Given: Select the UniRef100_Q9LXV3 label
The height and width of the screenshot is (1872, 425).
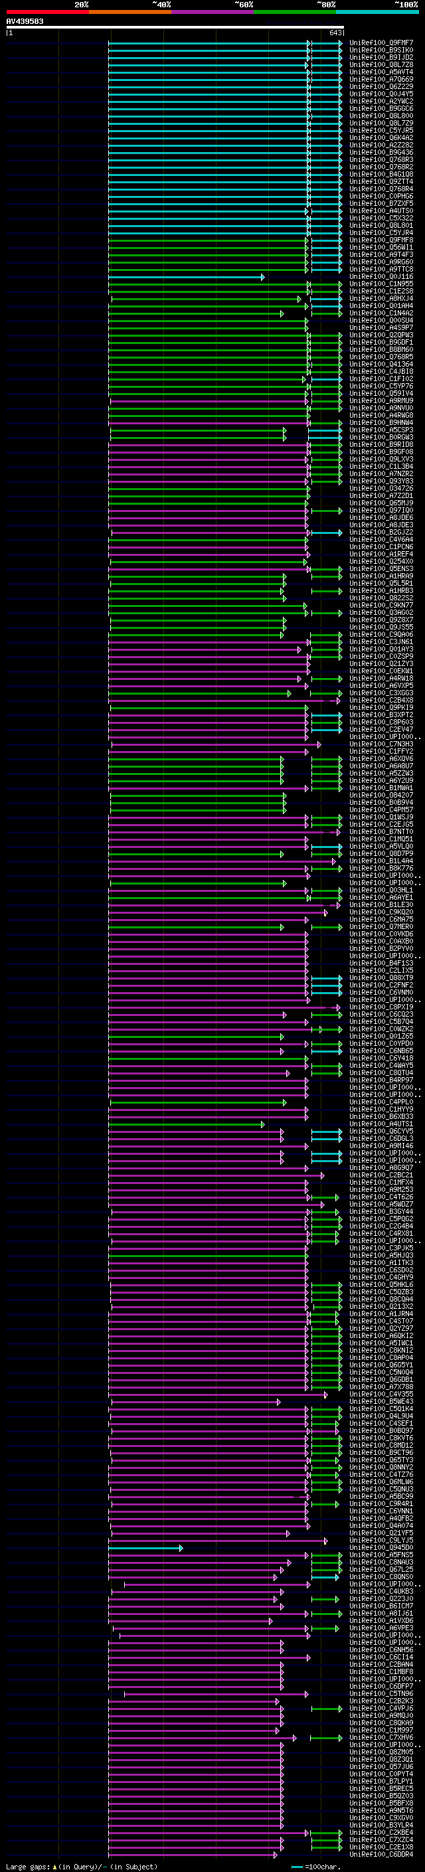Looking at the screenshot, I should pyautogui.click(x=381, y=460).
